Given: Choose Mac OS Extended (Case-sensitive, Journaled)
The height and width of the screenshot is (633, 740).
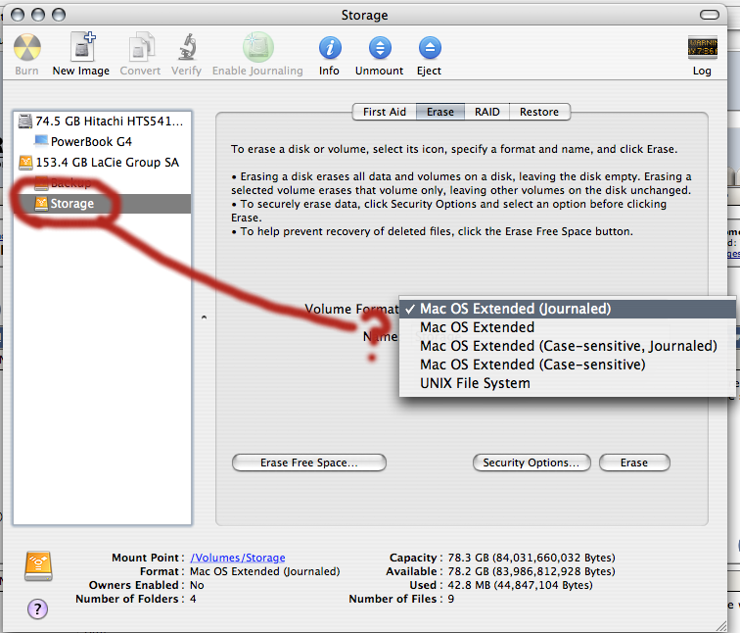Looking at the screenshot, I should [x=568, y=346].
